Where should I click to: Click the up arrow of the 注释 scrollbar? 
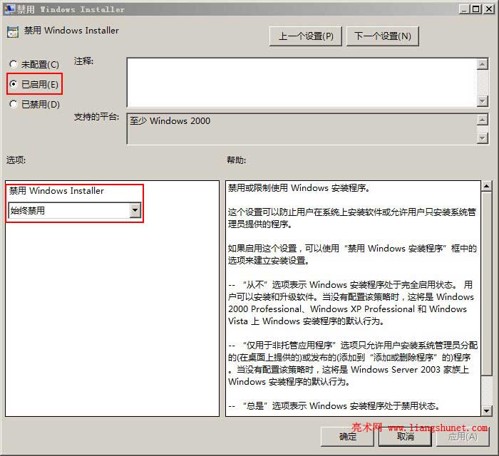click(x=483, y=64)
